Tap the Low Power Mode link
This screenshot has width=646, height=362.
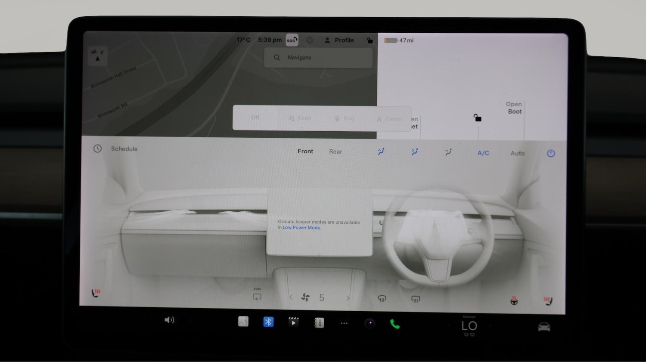[x=301, y=228]
